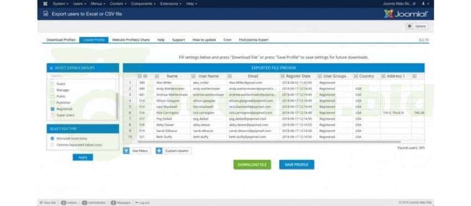Toggle the Registered group checkbox
Viewport: 471px width, 206px height.
(x=53, y=109)
